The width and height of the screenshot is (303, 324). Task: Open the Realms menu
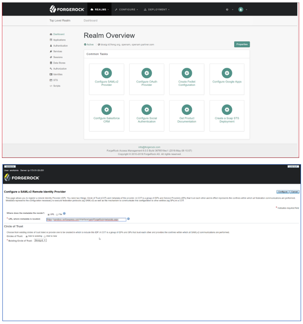pos(99,9)
